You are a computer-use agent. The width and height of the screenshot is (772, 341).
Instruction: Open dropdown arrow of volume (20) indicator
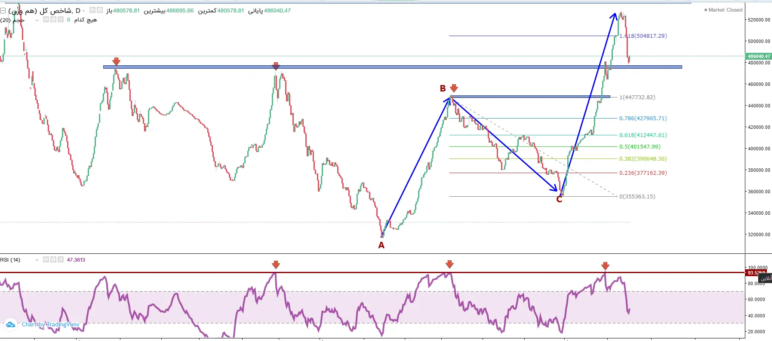pos(37,20)
